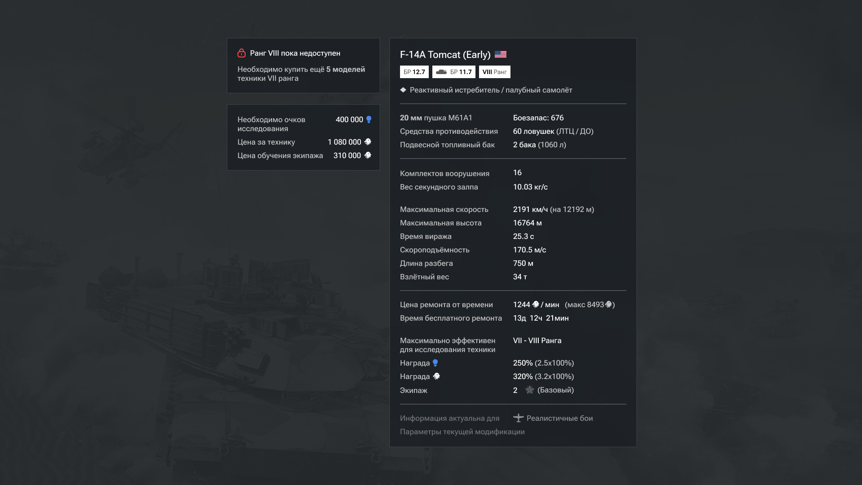This screenshot has height=485, width=862.
Task: Click the silver lion icon beside 310 000
Action: point(368,155)
